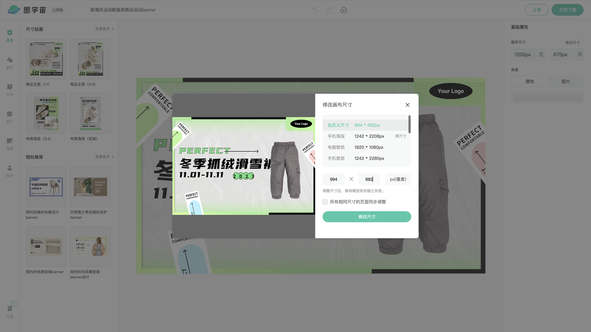Click the 分享 button
Viewport: 591px width, 332px height.
pyautogui.click(x=537, y=10)
